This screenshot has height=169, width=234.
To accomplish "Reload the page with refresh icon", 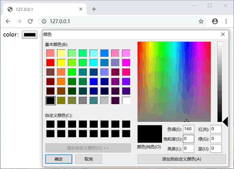I will point(30,21).
